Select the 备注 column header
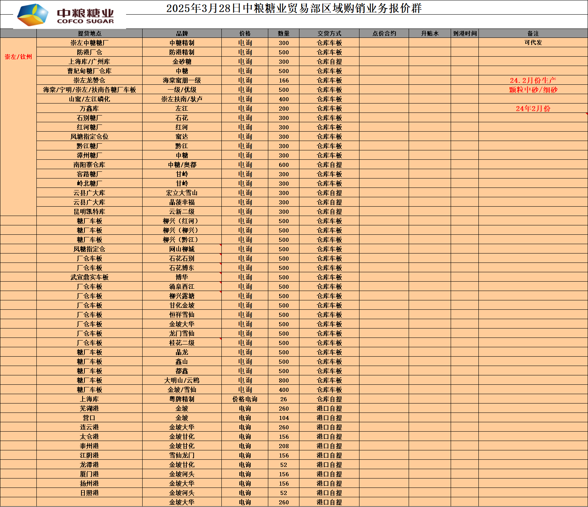 click(533, 33)
